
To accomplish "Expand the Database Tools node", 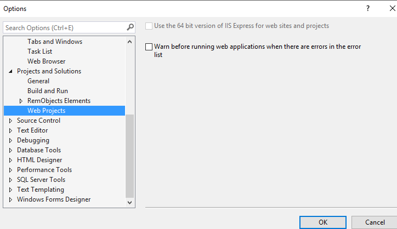I will click(10, 150).
